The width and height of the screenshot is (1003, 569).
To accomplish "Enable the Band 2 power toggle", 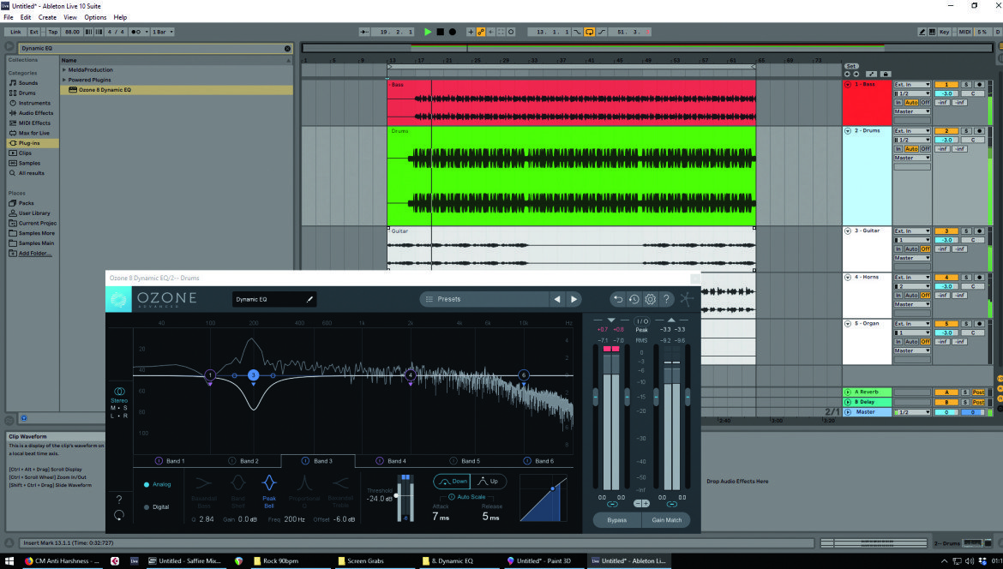I will (x=233, y=461).
